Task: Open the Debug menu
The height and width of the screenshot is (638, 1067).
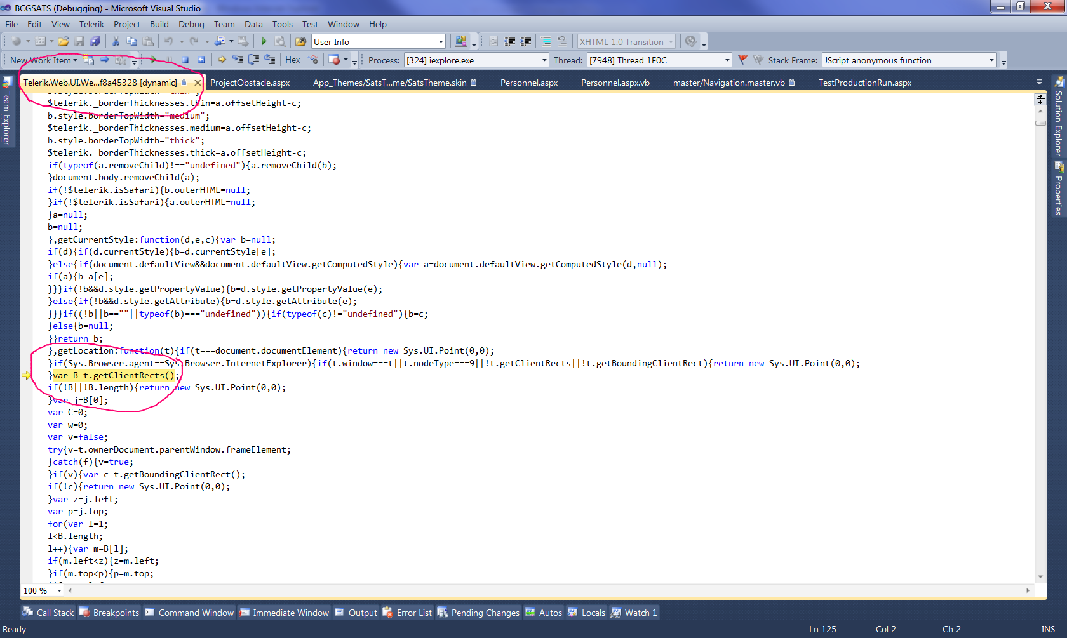Action: pyautogui.click(x=191, y=24)
